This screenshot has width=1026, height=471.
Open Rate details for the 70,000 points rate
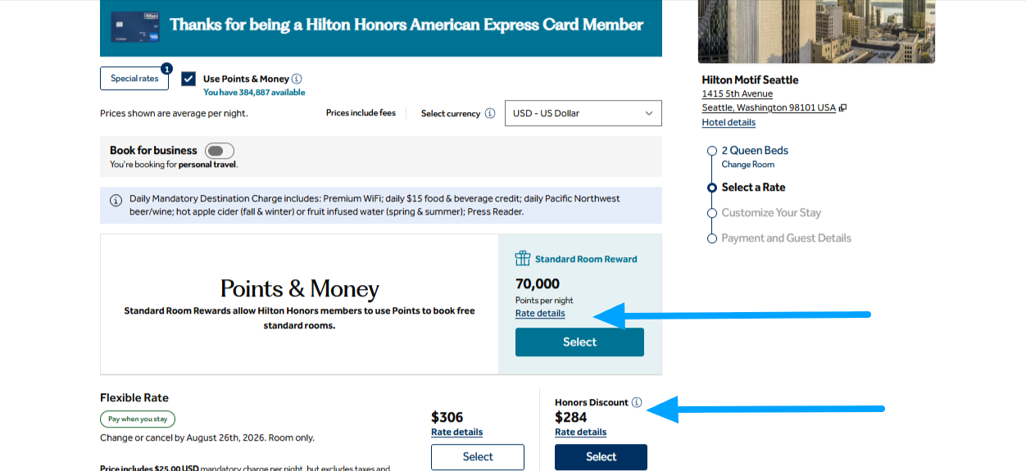[540, 314]
